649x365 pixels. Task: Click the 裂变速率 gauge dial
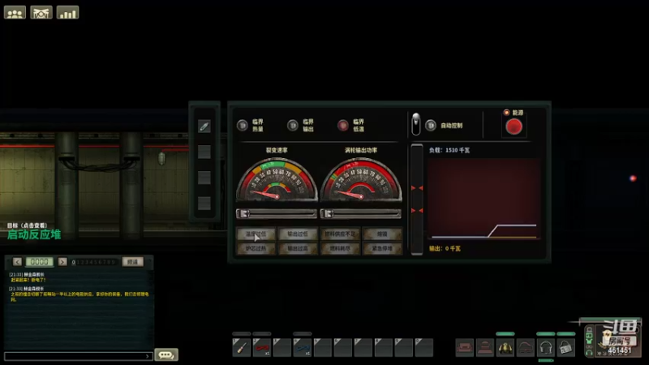(x=277, y=179)
